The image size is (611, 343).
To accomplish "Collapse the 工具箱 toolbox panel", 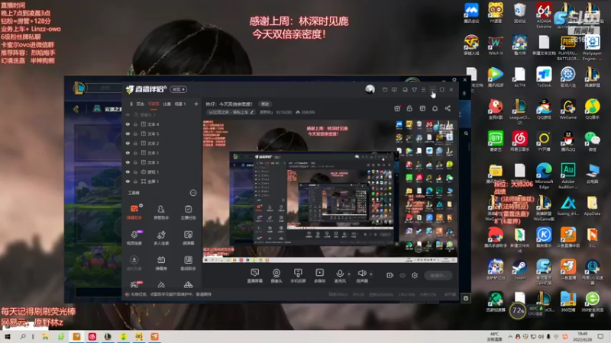I will coord(193,193).
